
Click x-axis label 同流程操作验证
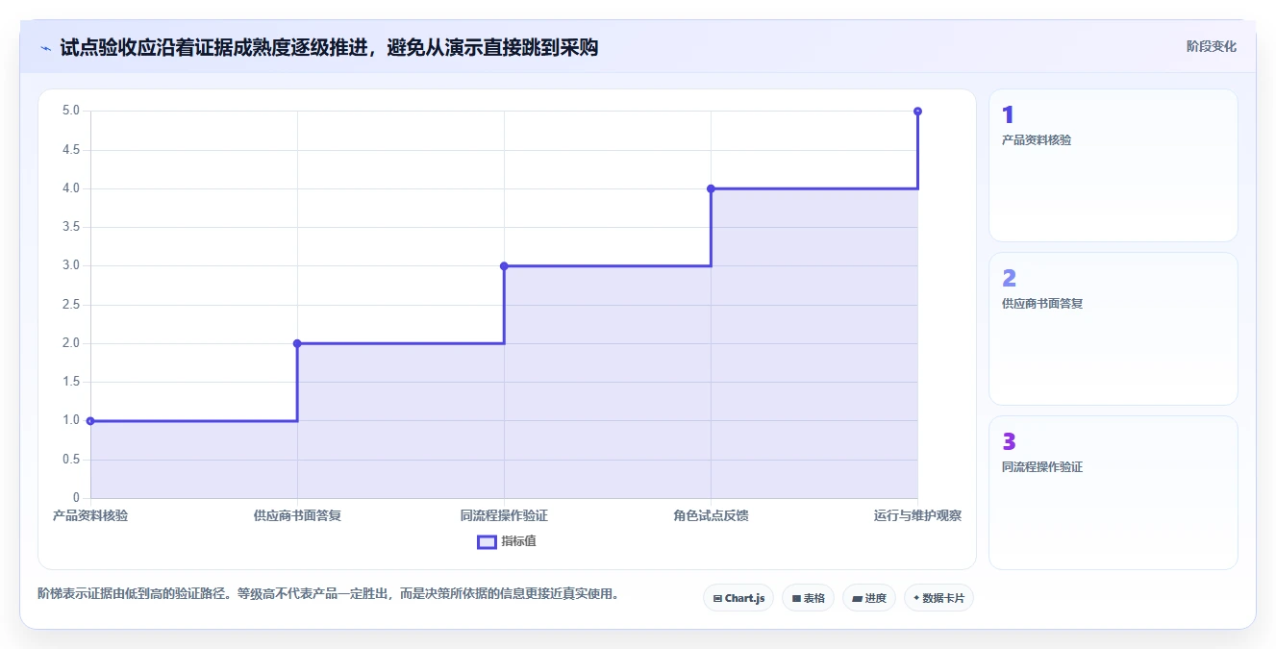[504, 515]
